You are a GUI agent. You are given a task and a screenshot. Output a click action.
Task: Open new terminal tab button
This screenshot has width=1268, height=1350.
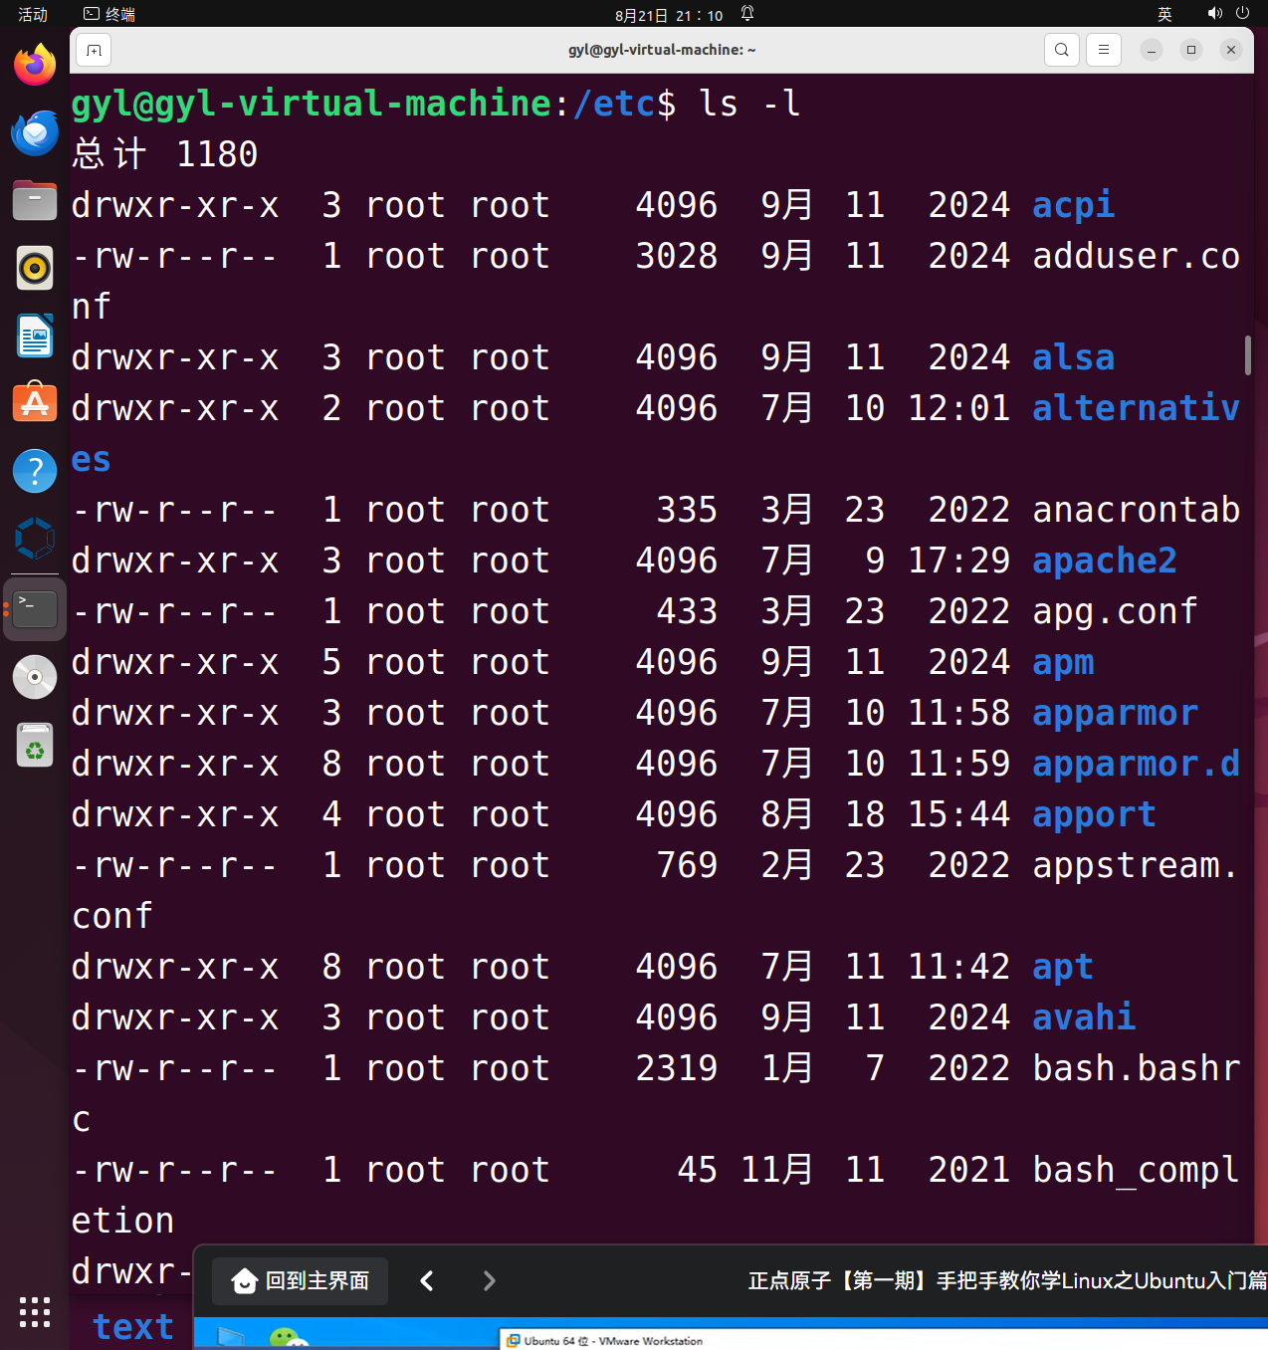coord(94,50)
